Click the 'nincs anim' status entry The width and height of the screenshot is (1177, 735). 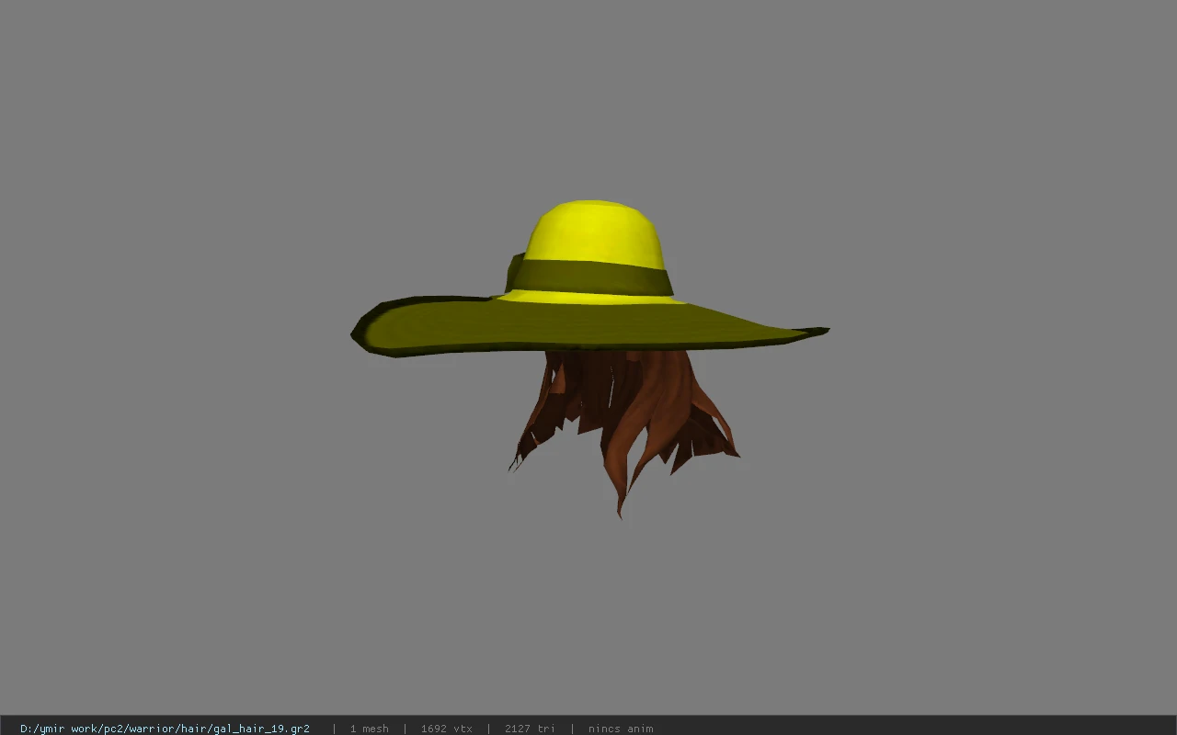tap(621, 729)
